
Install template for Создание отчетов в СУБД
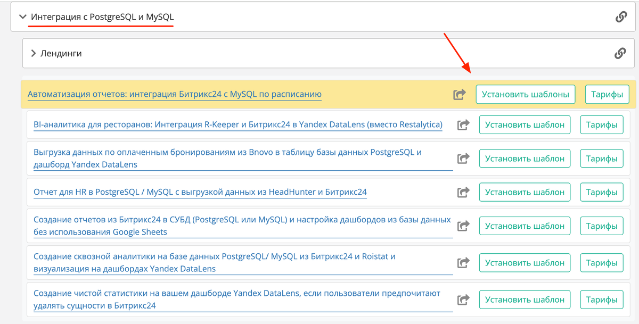click(x=525, y=226)
